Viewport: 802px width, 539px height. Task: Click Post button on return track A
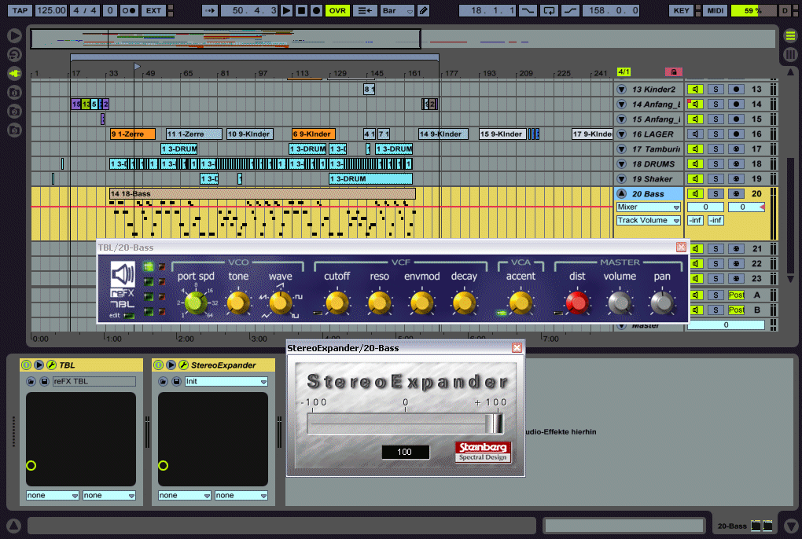click(x=736, y=295)
